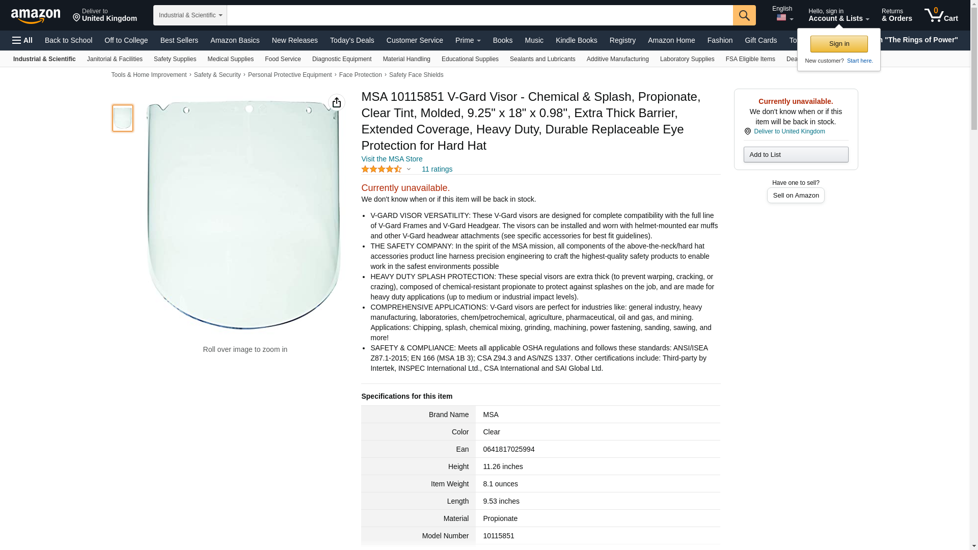Select the visor product thumbnail

[123, 118]
